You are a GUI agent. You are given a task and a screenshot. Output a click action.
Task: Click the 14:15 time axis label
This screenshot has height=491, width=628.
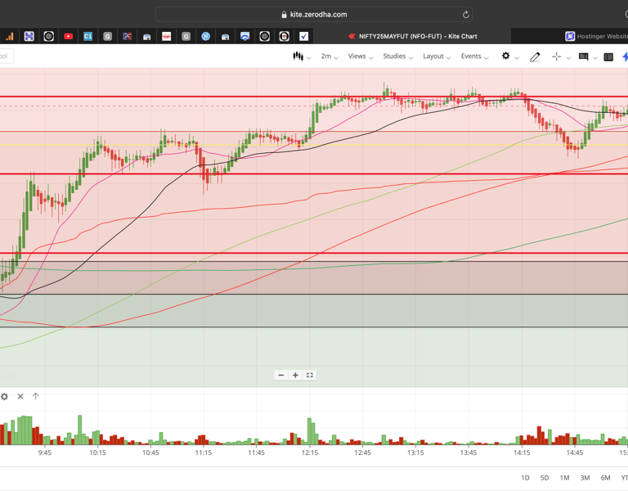[x=522, y=453]
